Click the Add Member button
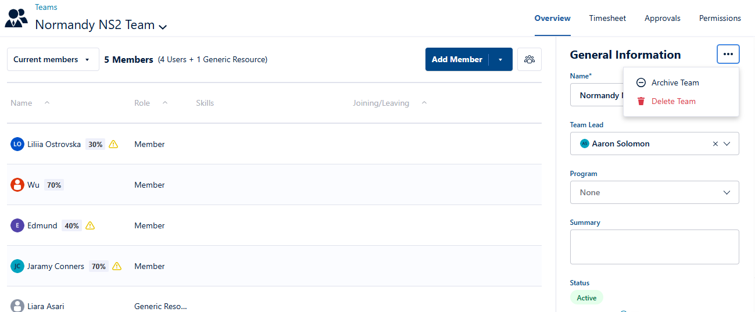755x312 pixels. click(457, 59)
